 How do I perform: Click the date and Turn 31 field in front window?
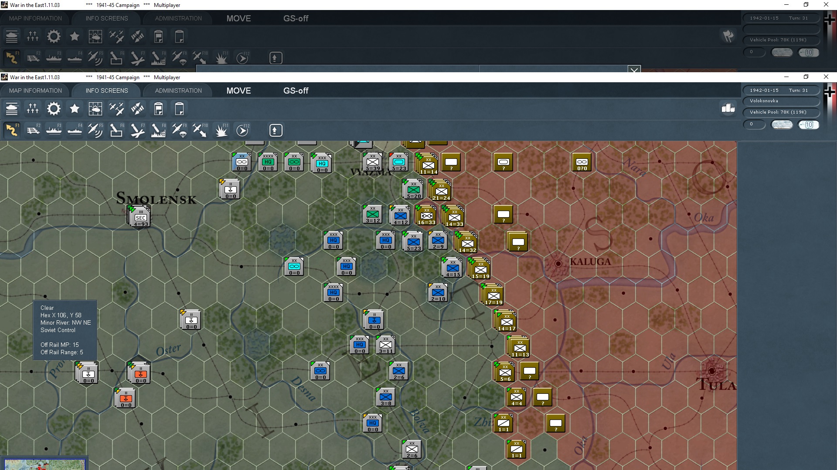781,90
